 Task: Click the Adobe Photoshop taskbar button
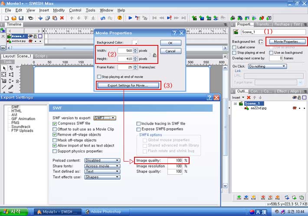[x=106, y=212]
